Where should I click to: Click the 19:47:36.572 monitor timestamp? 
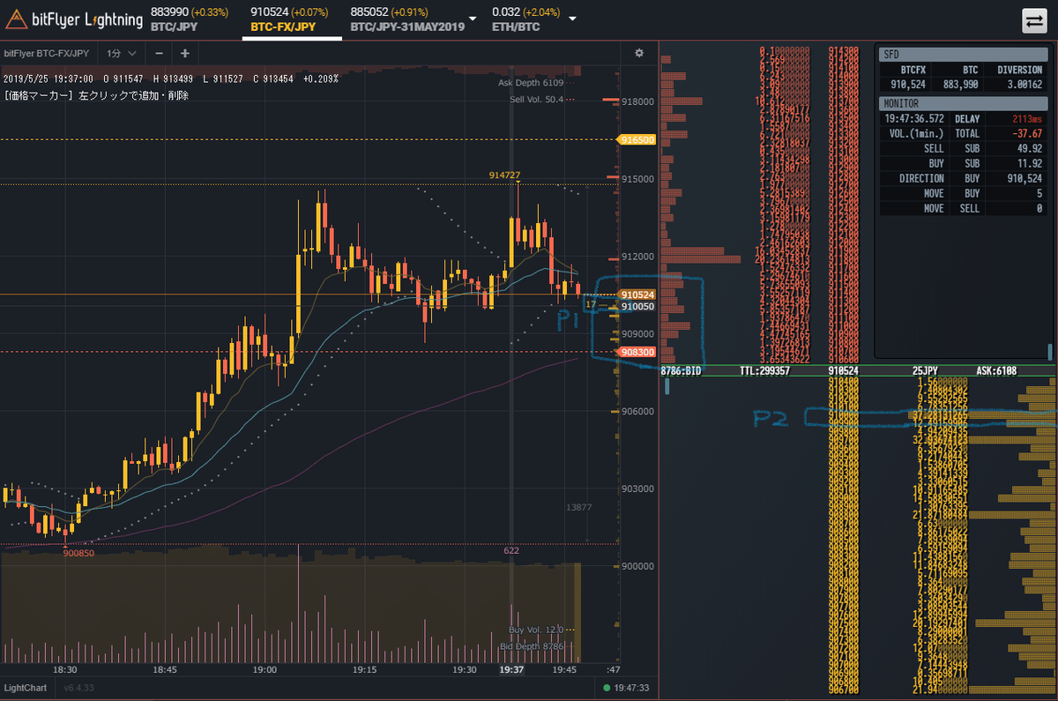[914, 118]
